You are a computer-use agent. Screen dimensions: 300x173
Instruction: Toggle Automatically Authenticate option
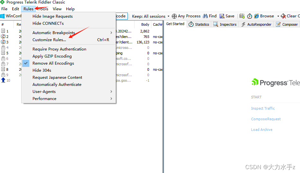(69, 85)
